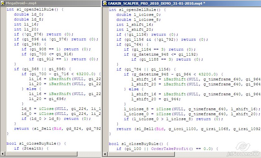Screen dimensions: 261x158
Task: Click 'if (gi_1188 == 3) return (0);' line
Action: pyautogui.click(x=167, y=60)
